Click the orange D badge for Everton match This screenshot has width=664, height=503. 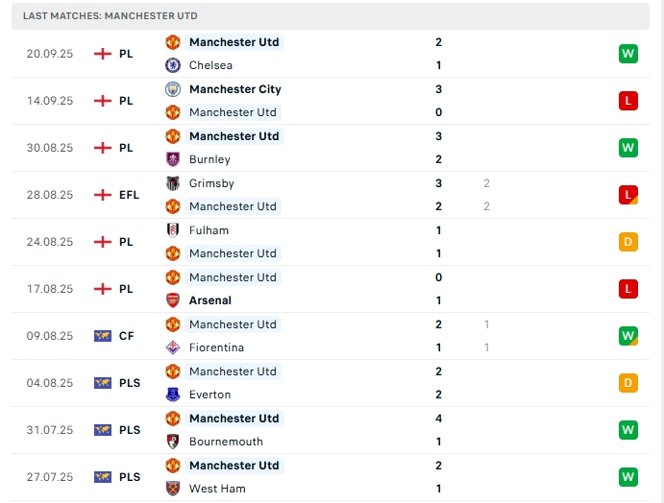tap(628, 383)
